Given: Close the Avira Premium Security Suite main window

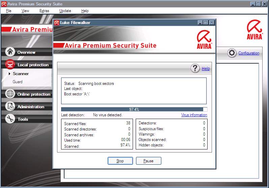Looking at the screenshot, I should 265,4.
